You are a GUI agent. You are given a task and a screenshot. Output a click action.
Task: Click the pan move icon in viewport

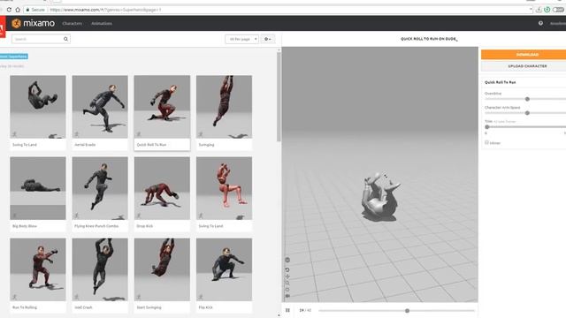(287, 276)
